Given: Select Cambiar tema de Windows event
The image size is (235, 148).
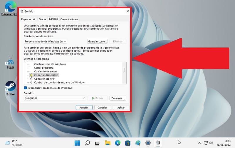Looking at the screenshot, I should 50,64.
